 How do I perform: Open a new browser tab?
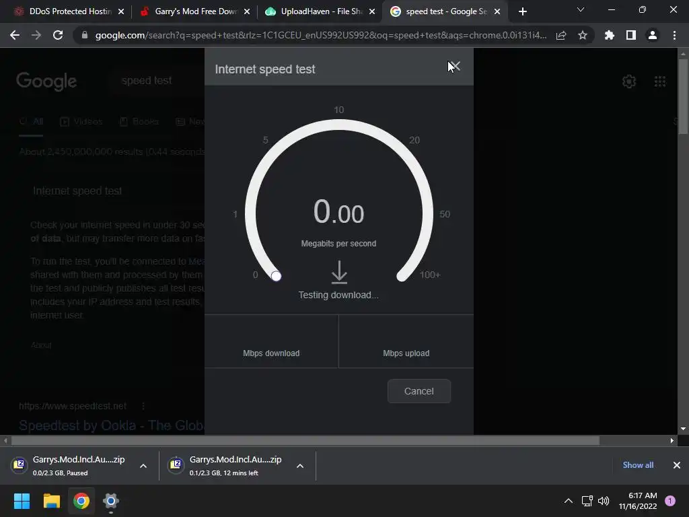coord(522,11)
